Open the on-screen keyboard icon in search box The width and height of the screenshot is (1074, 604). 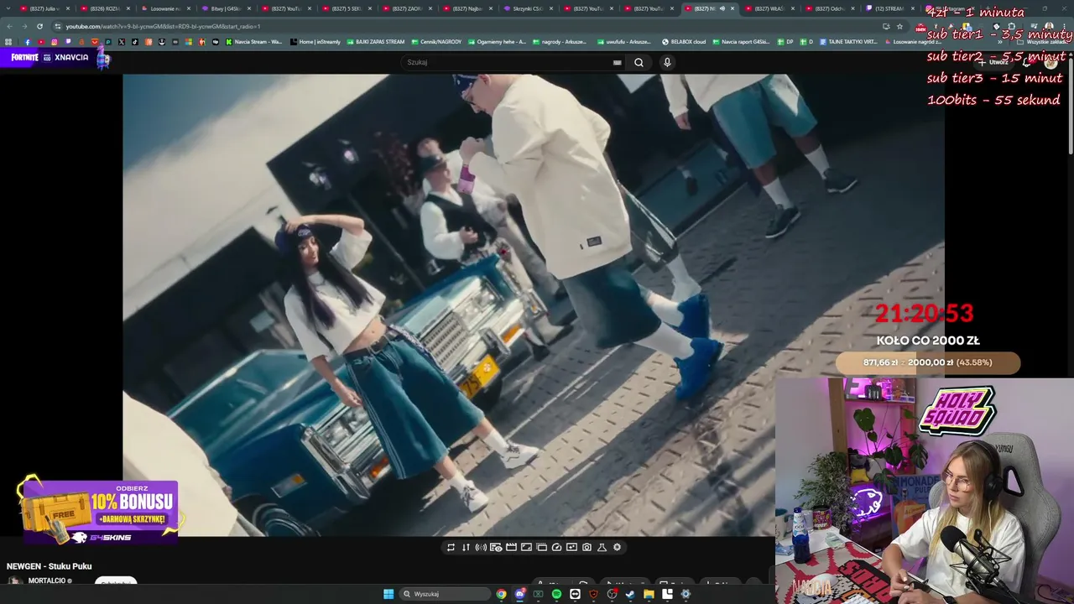point(618,62)
